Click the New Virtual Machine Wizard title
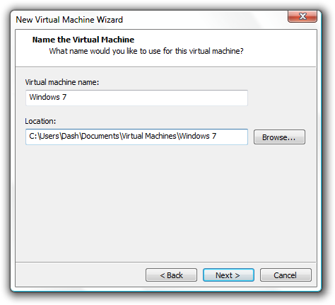This screenshot has width=335, height=305. pyautogui.click(x=69, y=20)
